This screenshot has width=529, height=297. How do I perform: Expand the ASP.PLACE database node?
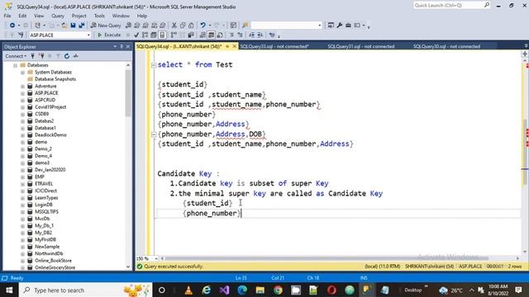(x=22, y=93)
